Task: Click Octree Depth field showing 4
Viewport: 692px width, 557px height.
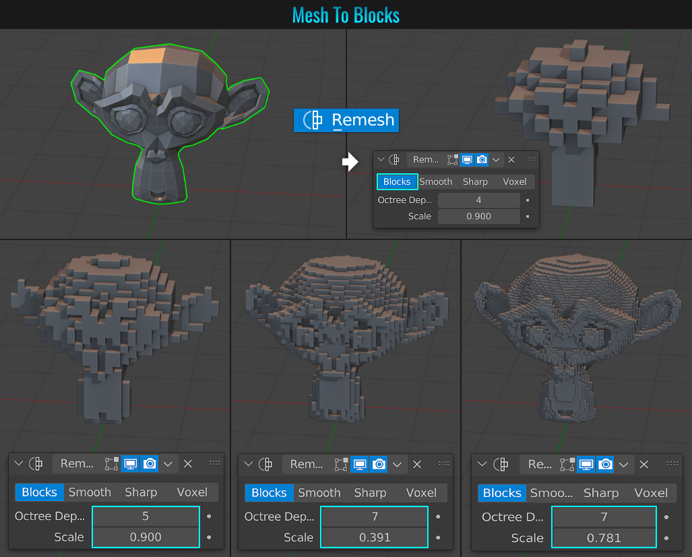Action: [x=479, y=200]
